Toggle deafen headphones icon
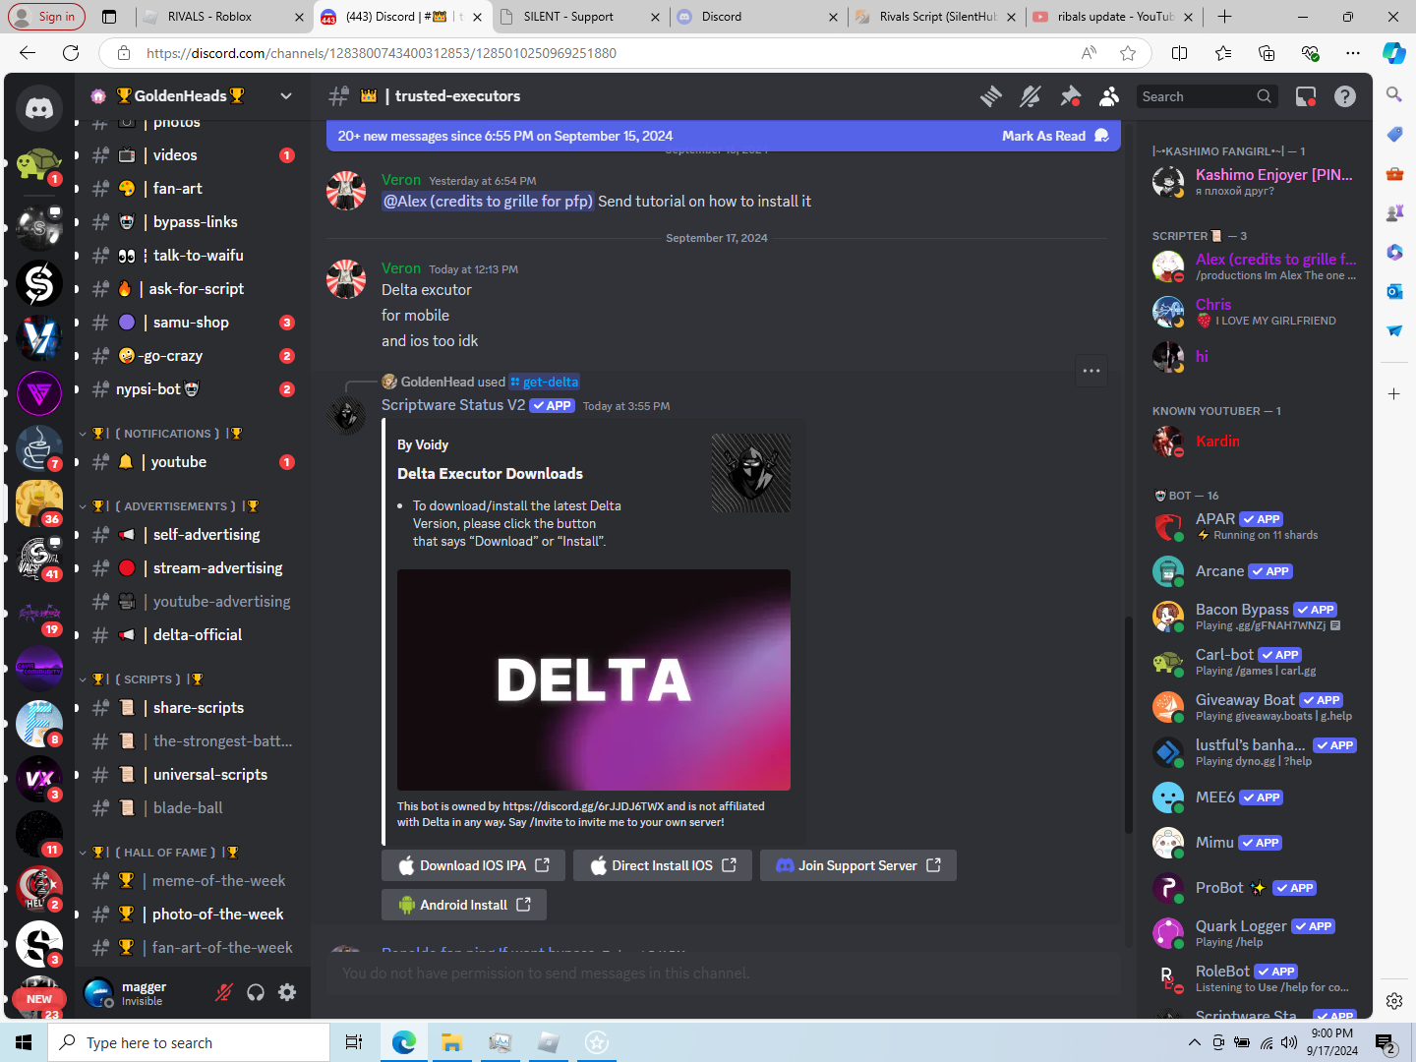 [x=256, y=992]
